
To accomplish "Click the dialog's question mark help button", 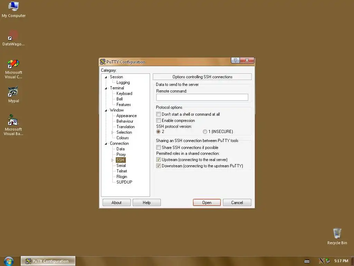I will (x=235, y=60).
